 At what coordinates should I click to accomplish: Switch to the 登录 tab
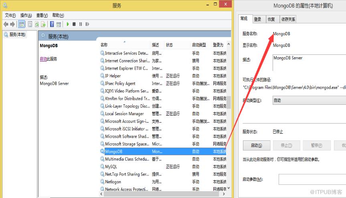258,19
